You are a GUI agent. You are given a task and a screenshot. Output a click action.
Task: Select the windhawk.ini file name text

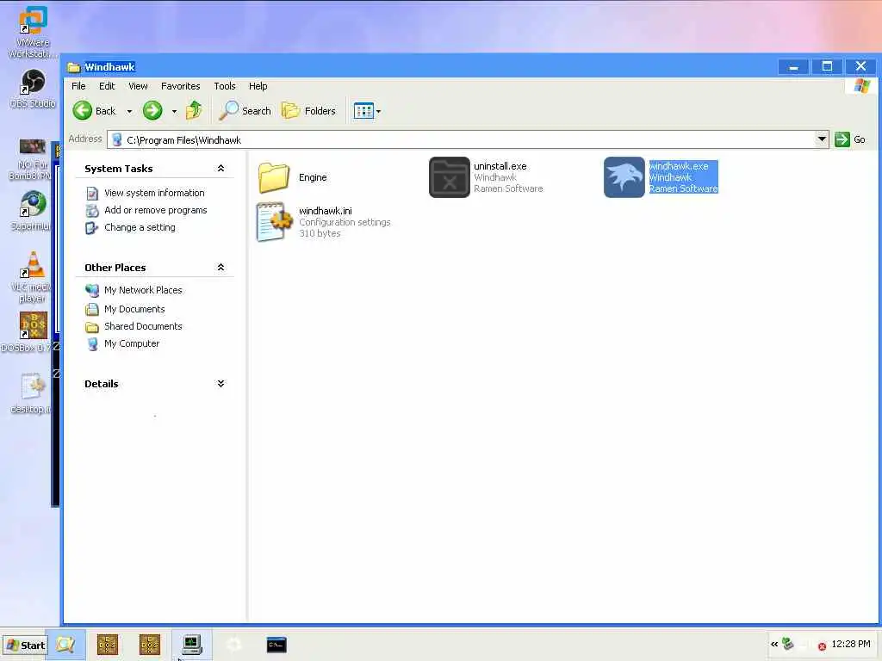325,211
